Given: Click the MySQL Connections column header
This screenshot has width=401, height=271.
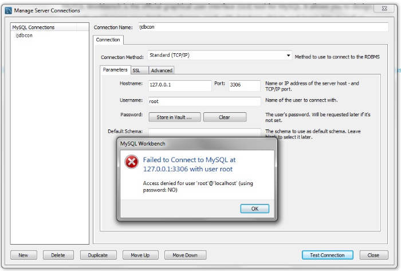Looking at the screenshot, I should pos(44,27).
